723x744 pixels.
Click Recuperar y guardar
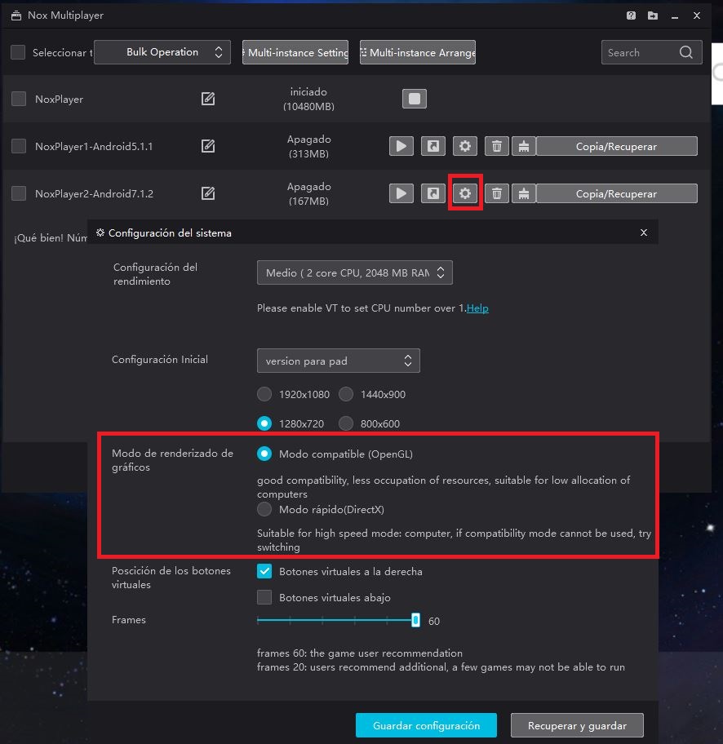[x=577, y=725]
